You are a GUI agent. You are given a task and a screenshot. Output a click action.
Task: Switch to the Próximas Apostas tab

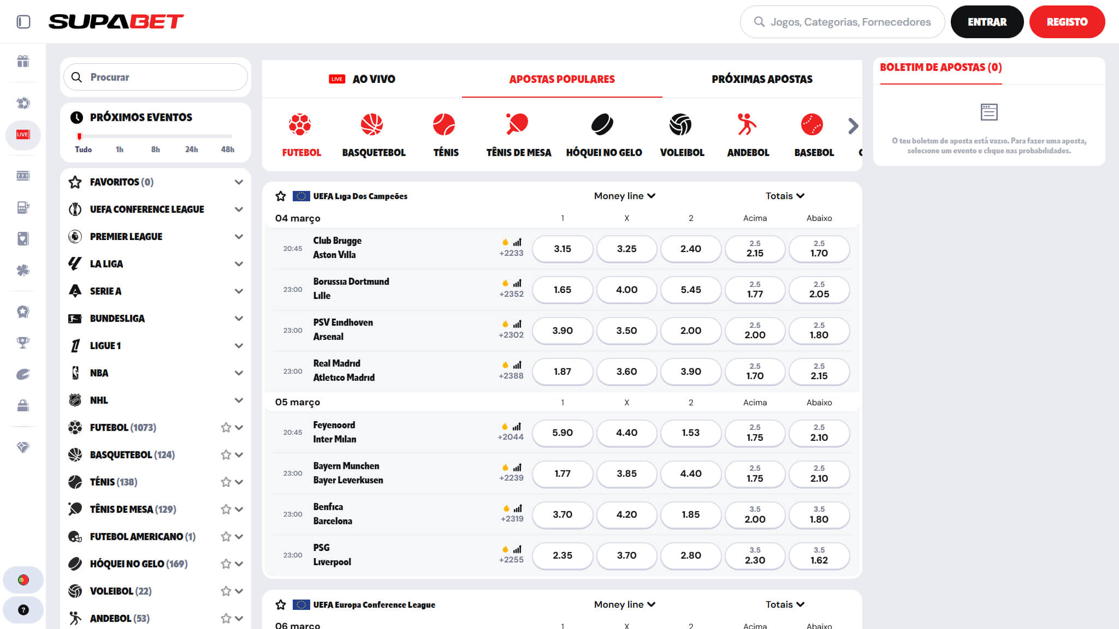point(762,79)
